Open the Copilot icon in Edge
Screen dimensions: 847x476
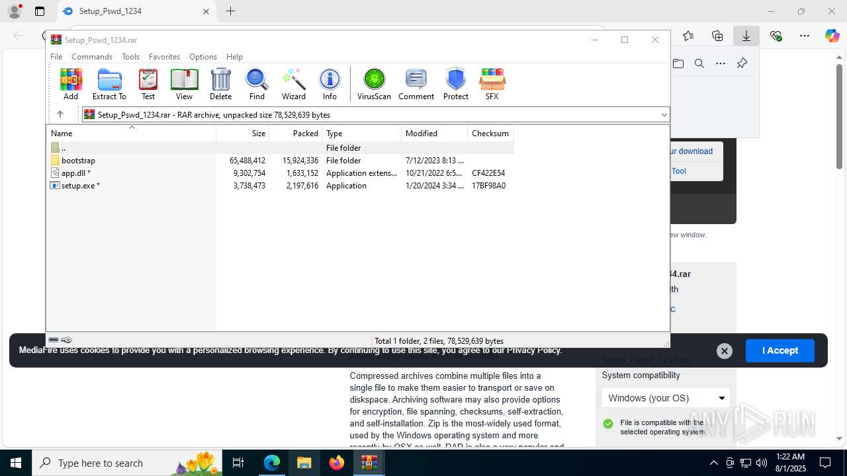(x=832, y=36)
